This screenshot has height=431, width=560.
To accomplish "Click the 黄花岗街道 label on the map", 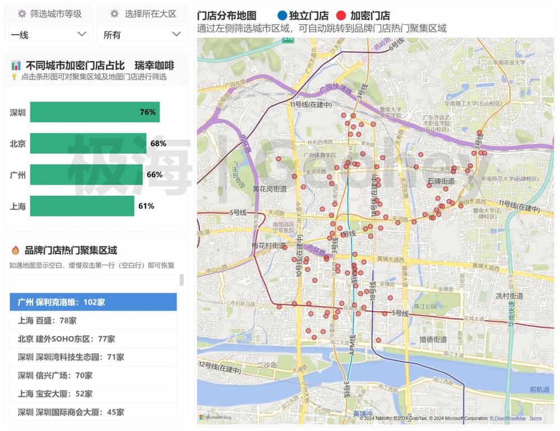I will 270,189.
